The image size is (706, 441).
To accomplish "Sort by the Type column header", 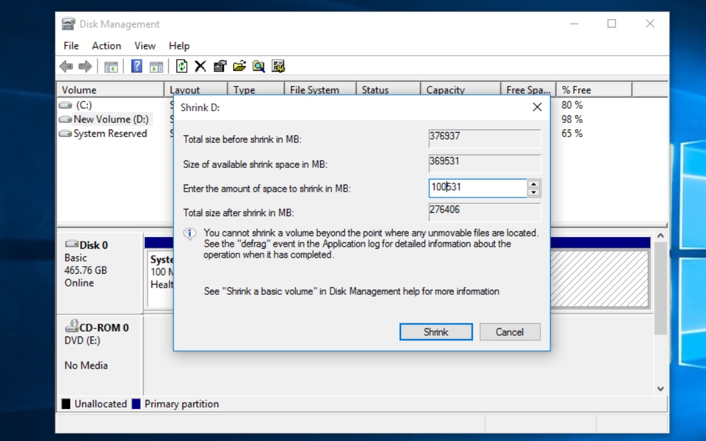I will point(256,90).
